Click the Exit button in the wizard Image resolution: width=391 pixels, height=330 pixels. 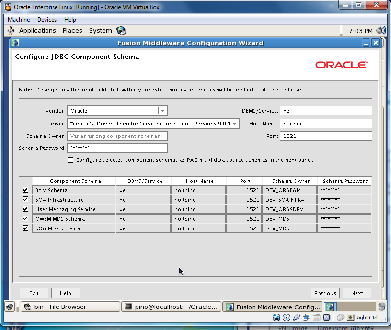34,293
